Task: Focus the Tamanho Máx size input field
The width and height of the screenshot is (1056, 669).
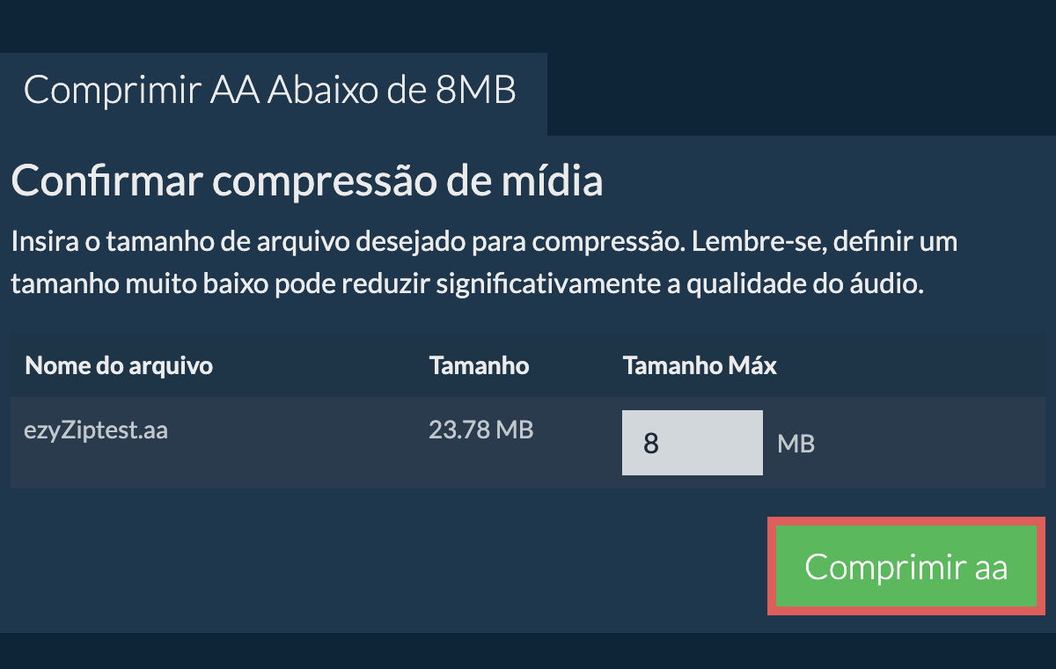Action: [x=691, y=443]
